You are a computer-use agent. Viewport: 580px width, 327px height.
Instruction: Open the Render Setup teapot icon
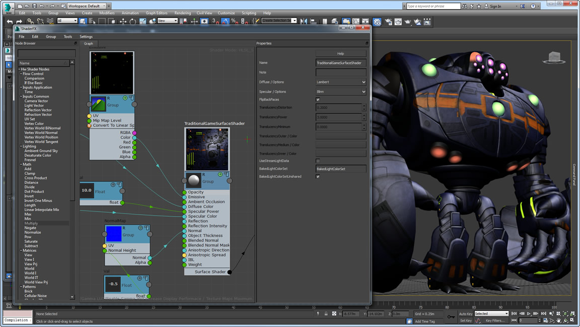pos(388,21)
